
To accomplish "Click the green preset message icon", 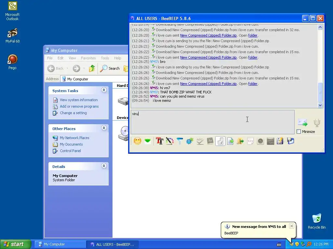I will (148, 141).
